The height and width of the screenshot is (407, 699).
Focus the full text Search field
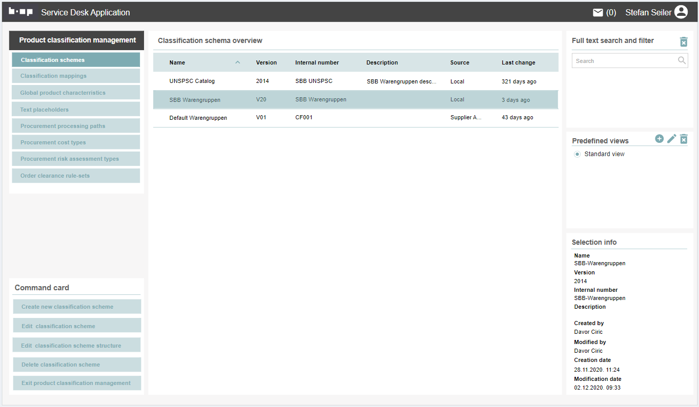click(623, 61)
